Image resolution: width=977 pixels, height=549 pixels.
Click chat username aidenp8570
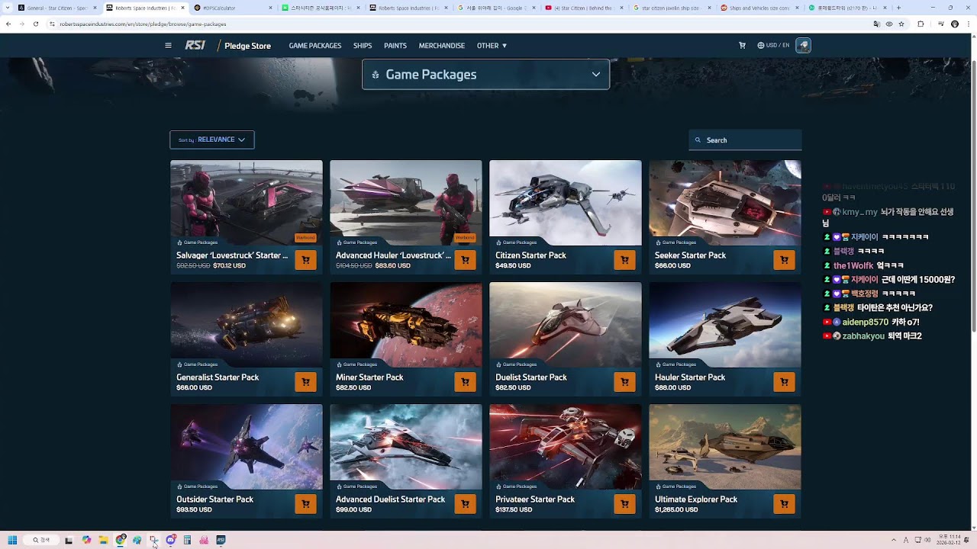click(x=865, y=322)
